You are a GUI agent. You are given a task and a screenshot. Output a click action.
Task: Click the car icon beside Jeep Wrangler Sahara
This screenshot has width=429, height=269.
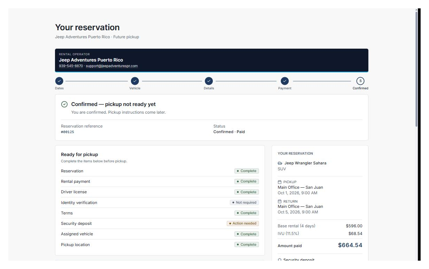pyautogui.click(x=280, y=163)
